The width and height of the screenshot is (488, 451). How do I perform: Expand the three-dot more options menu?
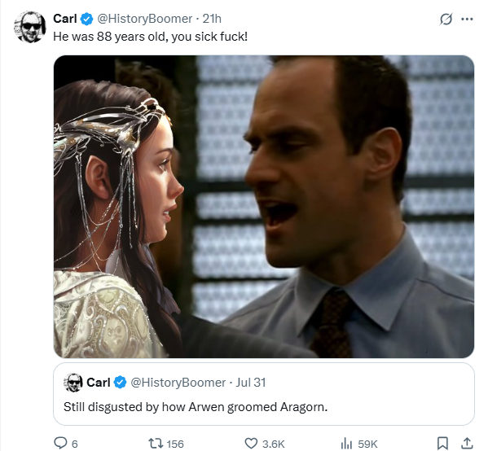tap(467, 20)
